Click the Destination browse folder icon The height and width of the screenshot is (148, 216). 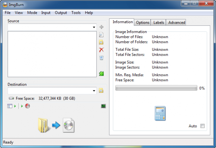pyautogui.click(x=101, y=91)
